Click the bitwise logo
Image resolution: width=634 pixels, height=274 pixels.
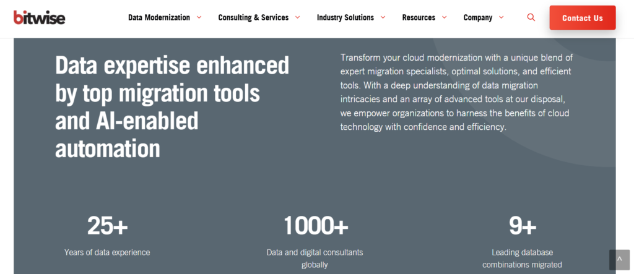click(39, 17)
